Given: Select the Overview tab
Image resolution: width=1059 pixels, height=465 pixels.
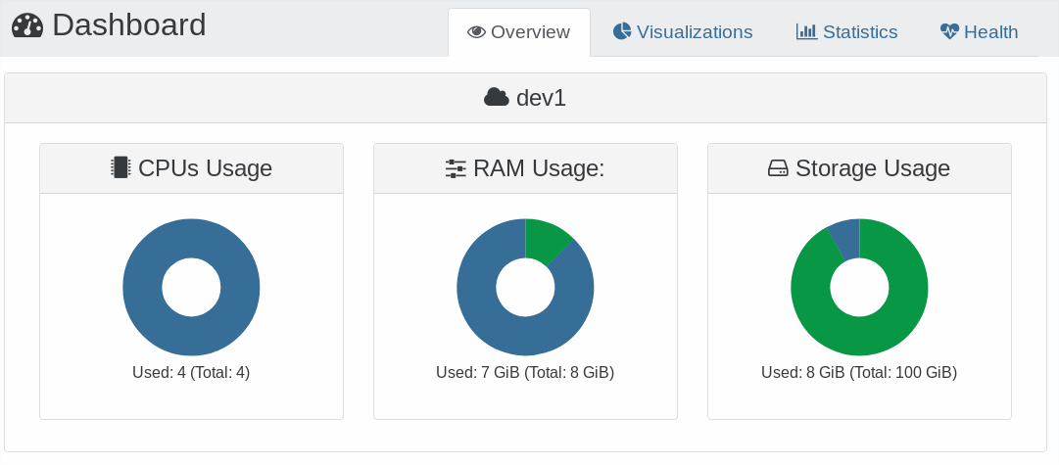Looking at the screenshot, I should [x=518, y=32].
